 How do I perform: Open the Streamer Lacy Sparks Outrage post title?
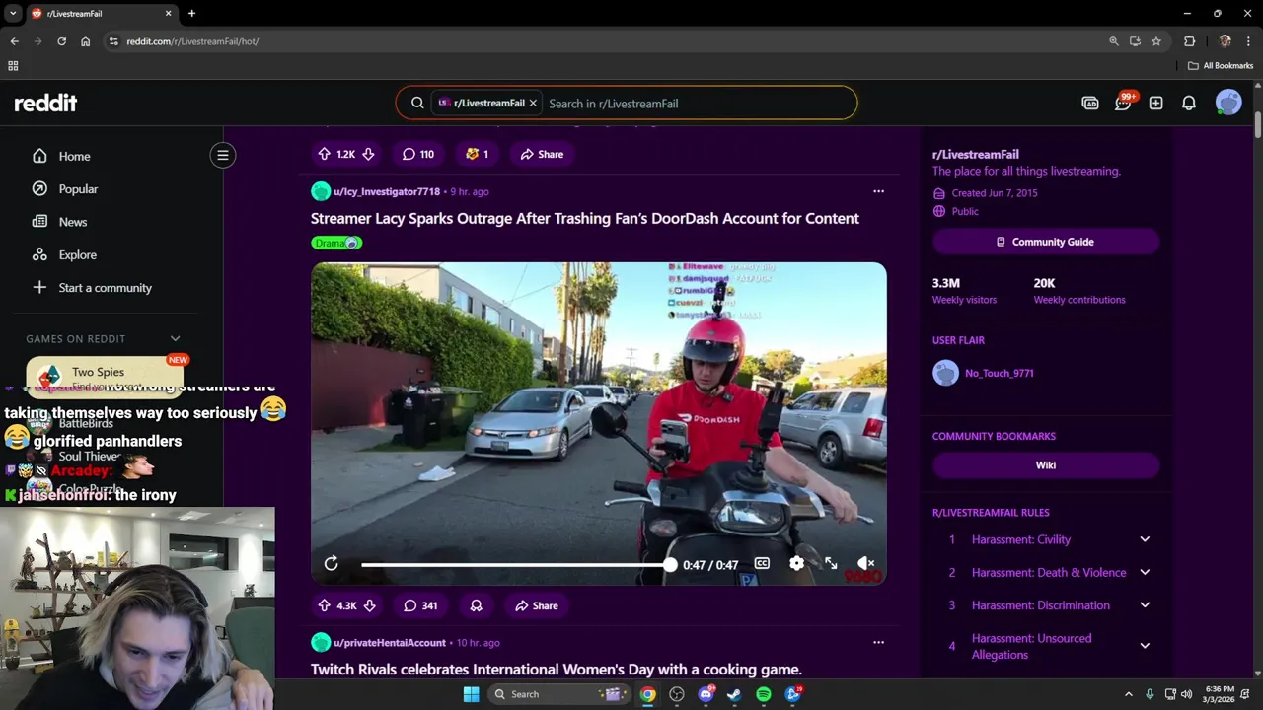tap(584, 218)
